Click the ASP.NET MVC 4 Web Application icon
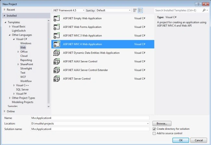 [56, 44]
